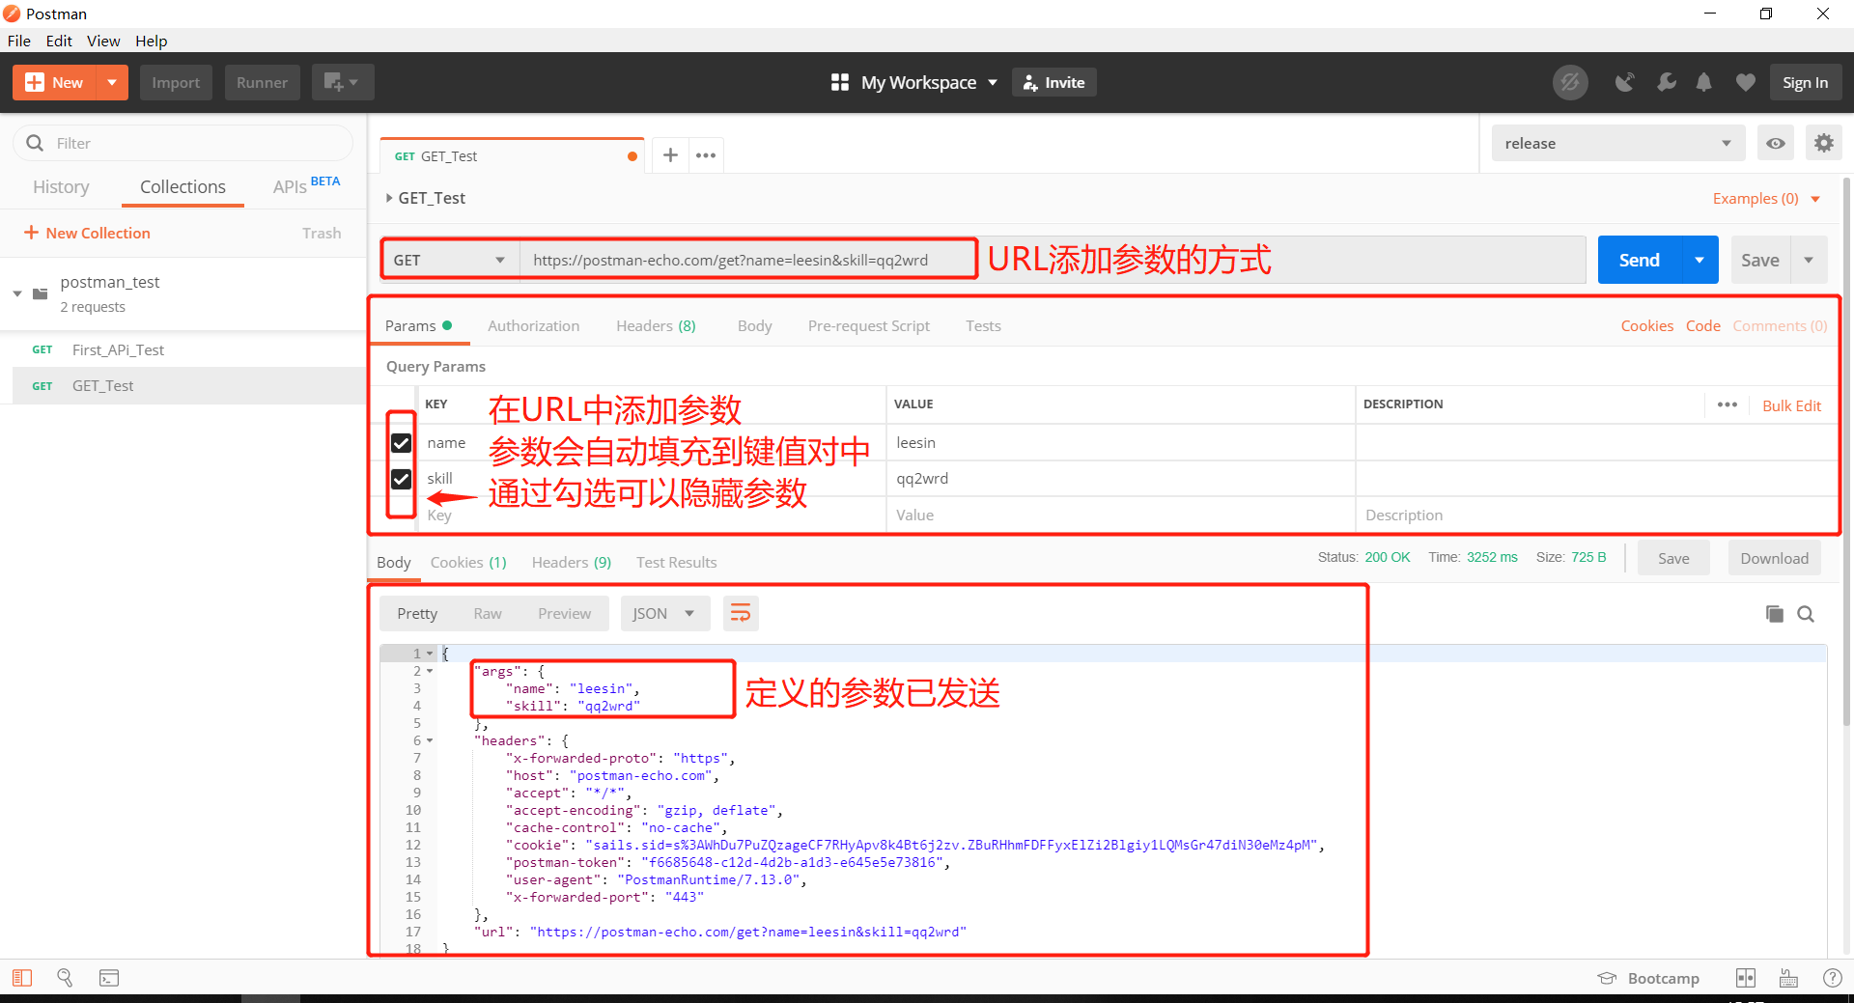
Task: Open Postman console icon
Action: click(109, 978)
